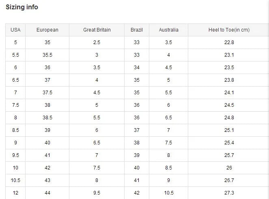Select the 24.5 heel to toe cell
The height and width of the screenshot is (199, 269).
[229, 105]
